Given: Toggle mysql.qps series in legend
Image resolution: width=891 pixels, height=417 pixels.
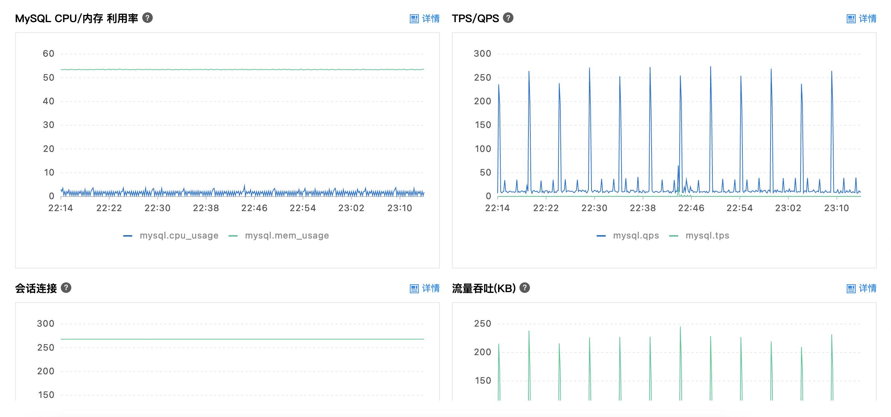Looking at the screenshot, I should coord(636,235).
